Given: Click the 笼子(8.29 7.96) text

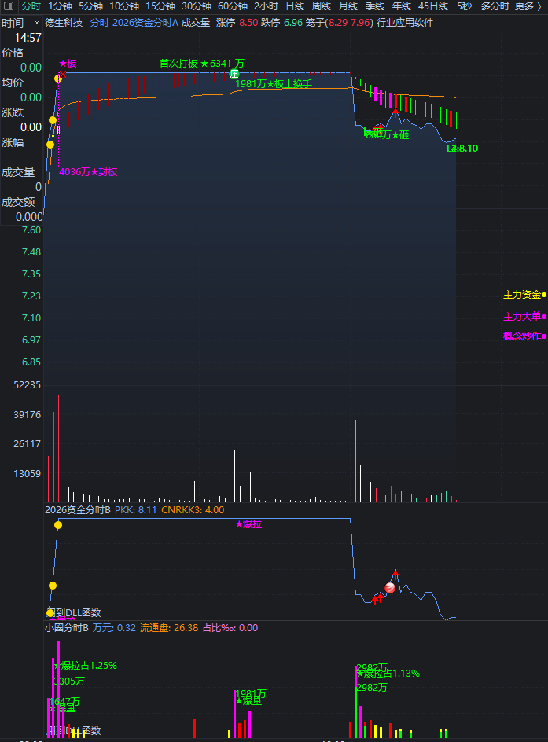Looking at the screenshot, I should [x=340, y=23].
